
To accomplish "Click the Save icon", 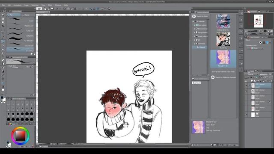I will click(52, 9).
